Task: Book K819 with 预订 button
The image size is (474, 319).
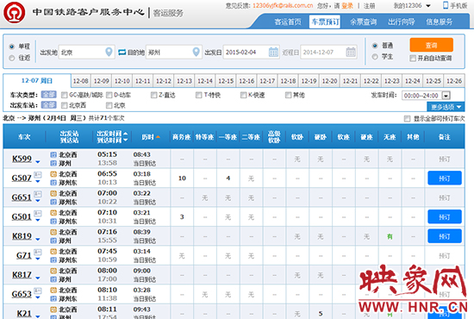Action: pyautogui.click(x=445, y=236)
